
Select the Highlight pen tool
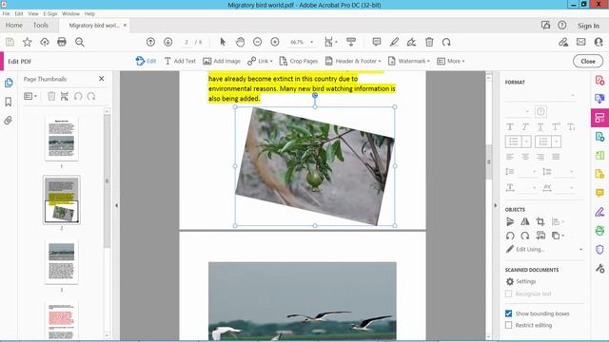coord(394,42)
